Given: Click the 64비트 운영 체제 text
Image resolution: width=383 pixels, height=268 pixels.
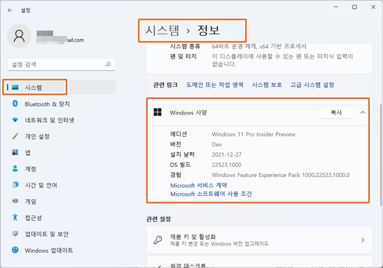Looking at the screenshot, I should (259, 46).
